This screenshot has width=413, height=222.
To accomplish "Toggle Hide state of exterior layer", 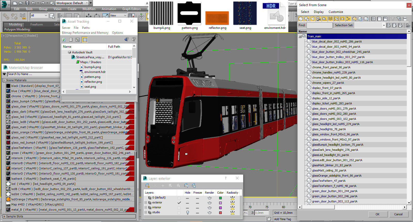I will [187, 203].
